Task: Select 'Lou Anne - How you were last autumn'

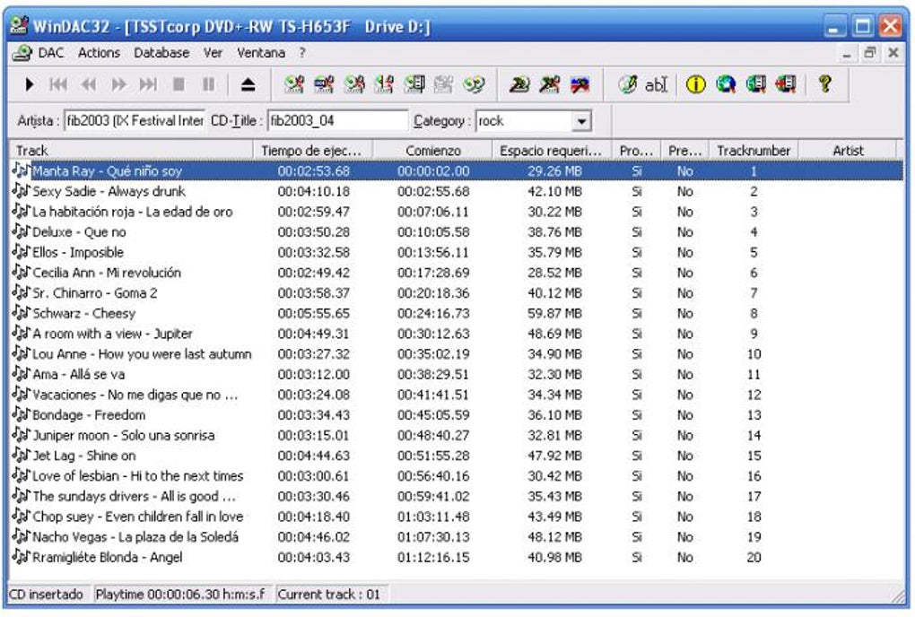Action: point(142,354)
